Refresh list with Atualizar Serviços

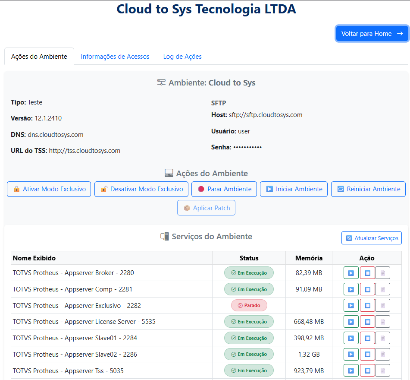(372, 238)
